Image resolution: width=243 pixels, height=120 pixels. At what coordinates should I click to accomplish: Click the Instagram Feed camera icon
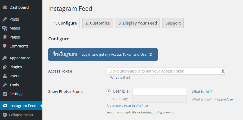(5, 106)
